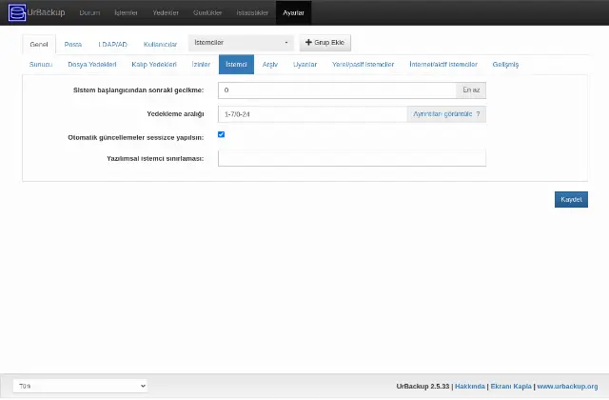
Task: Focus the Yazılımsal istemci sınırlaması field
Action: coord(352,158)
